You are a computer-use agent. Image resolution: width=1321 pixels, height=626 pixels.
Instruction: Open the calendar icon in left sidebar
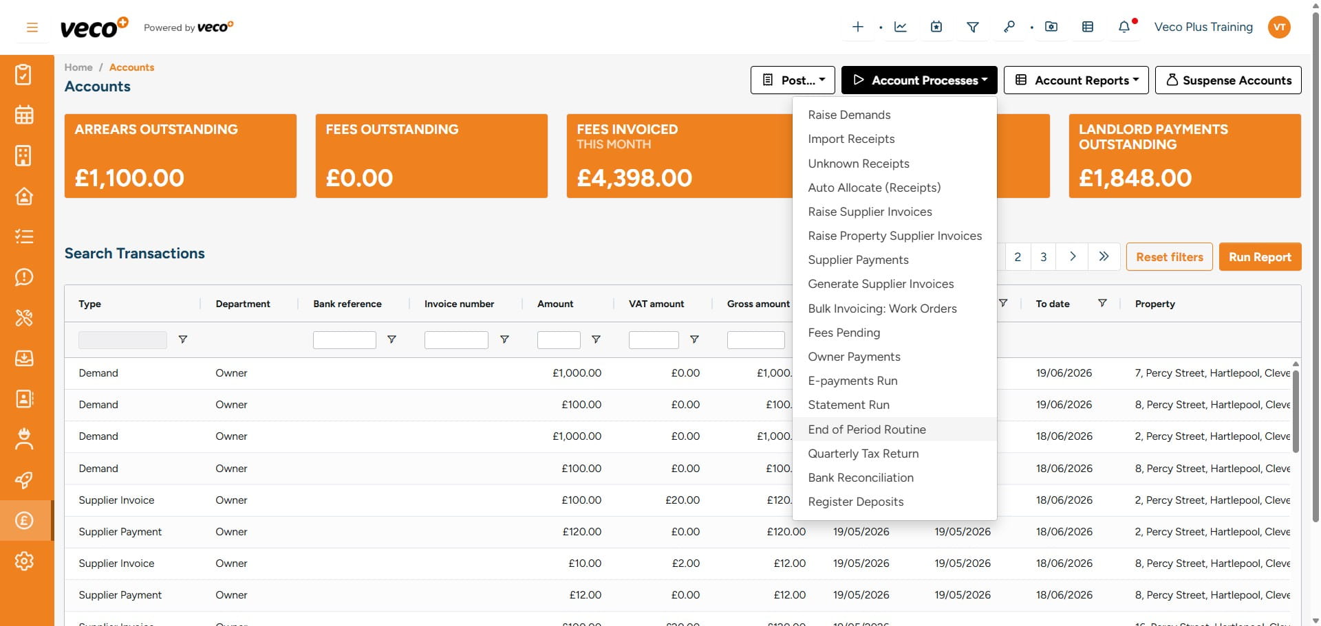point(24,115)
